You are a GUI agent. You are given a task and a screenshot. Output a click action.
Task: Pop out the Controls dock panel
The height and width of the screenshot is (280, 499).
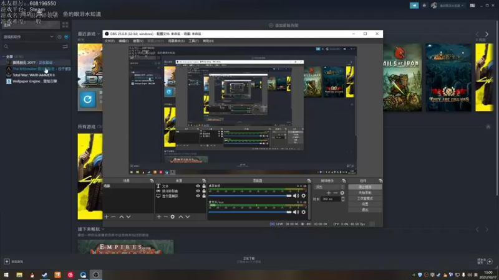click(x=380, y=180)
